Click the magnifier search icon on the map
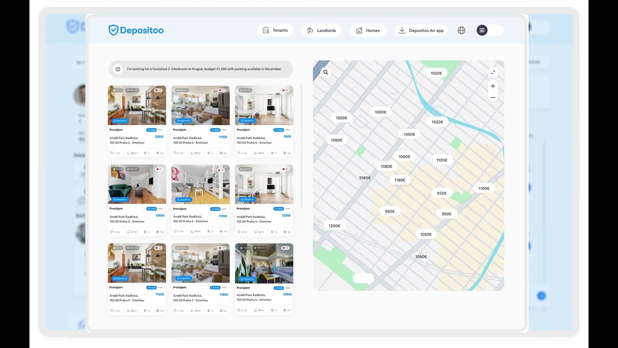Image resolution: width=618 pixels, height=348 pixels. pos(326,72)
